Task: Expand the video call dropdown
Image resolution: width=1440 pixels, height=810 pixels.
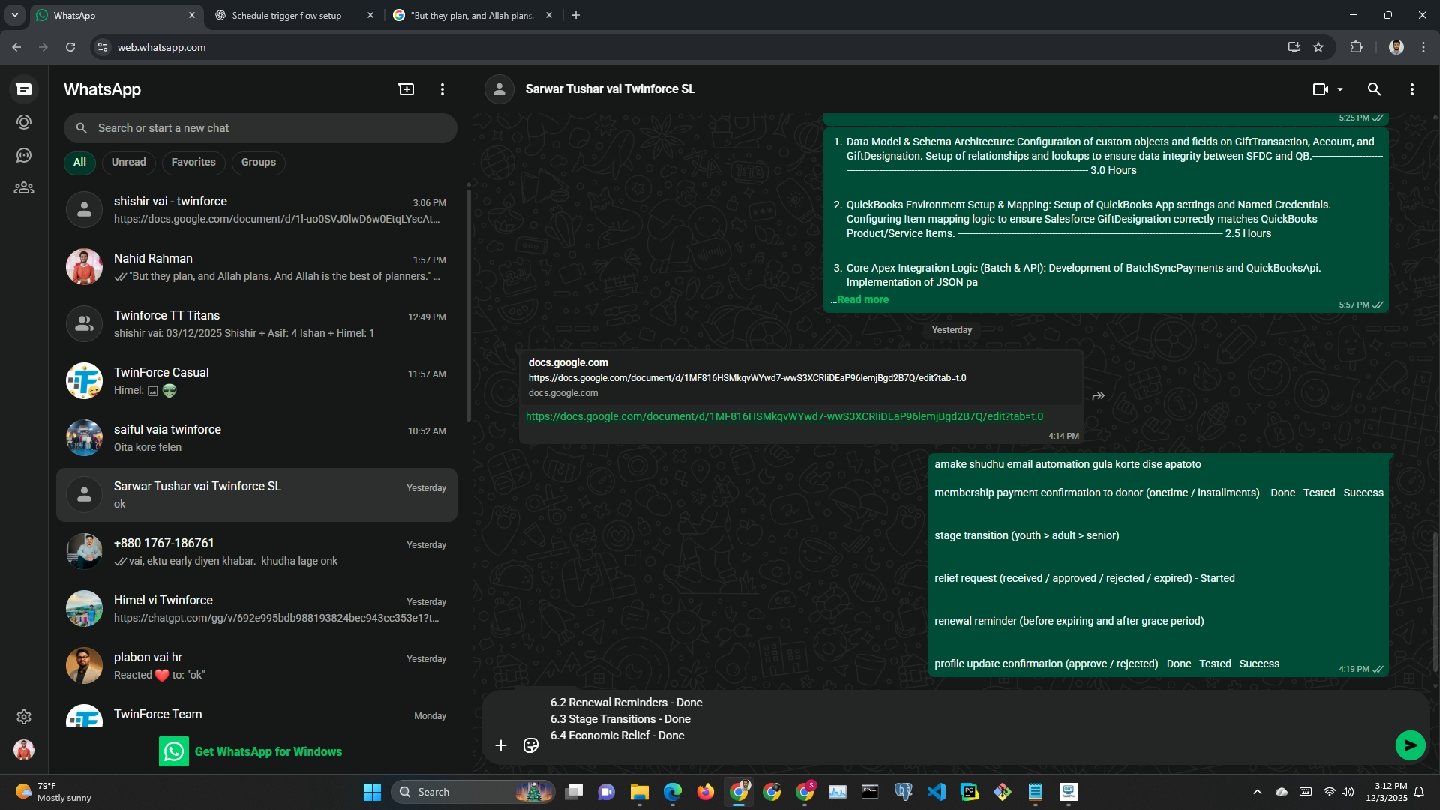Action: coord(1340,89)
